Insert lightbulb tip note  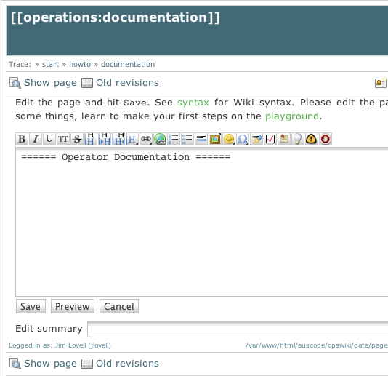click(298, 139)
